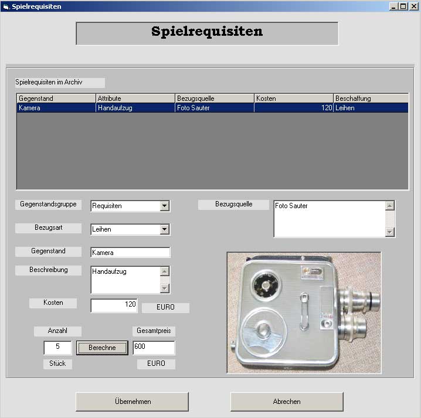Screen dimensions: 421x418
Task: Expand the Bezugsart dropdown arrow
Action: tap(165, 229)
